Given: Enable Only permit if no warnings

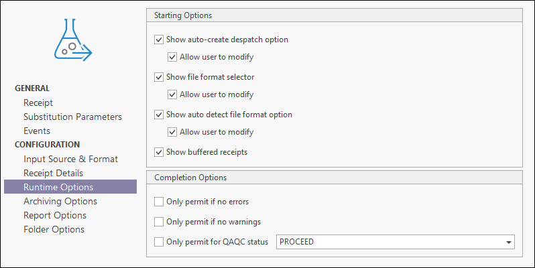Looking at the screenshot, I should coord(159,222).
